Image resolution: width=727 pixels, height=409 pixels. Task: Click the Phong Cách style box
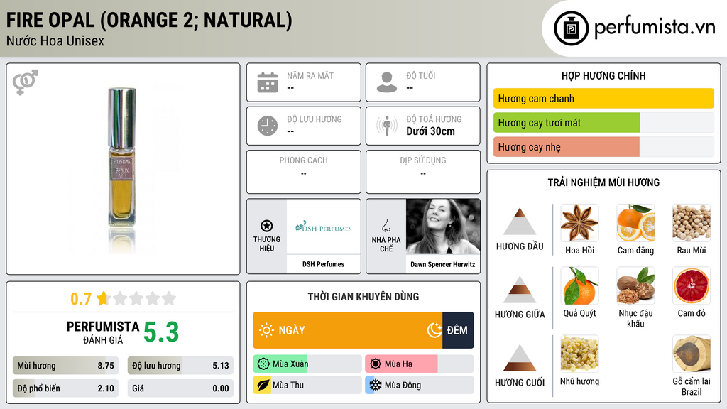[x=304, y=172]
